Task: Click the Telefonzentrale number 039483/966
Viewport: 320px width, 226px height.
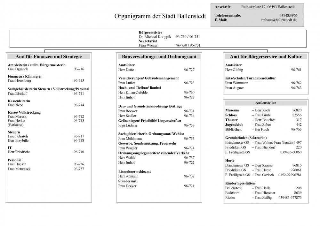Action: tap(288, 15)
